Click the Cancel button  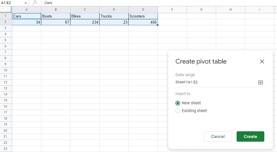click(218, 136)
